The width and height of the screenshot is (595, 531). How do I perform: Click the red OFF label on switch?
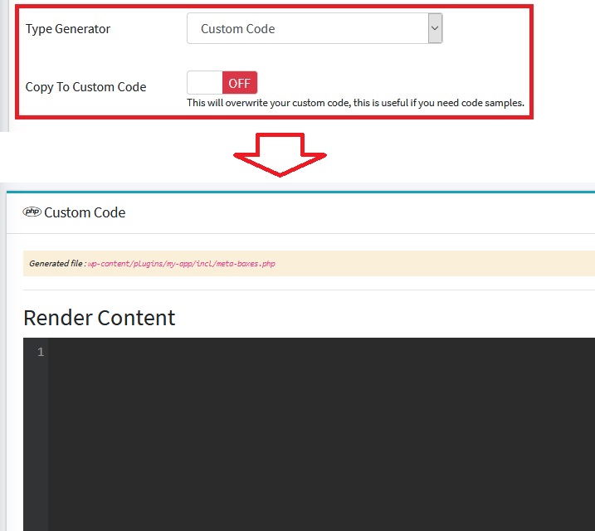click(240, 83)
